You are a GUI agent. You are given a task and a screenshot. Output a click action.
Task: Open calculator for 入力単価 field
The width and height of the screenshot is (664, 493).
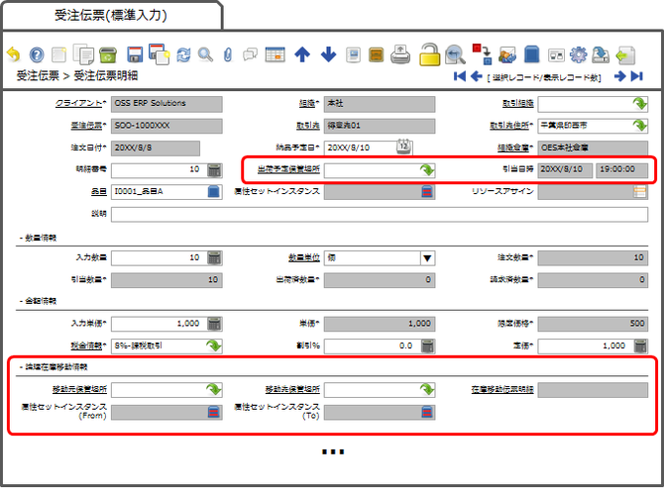pos(214,324)
